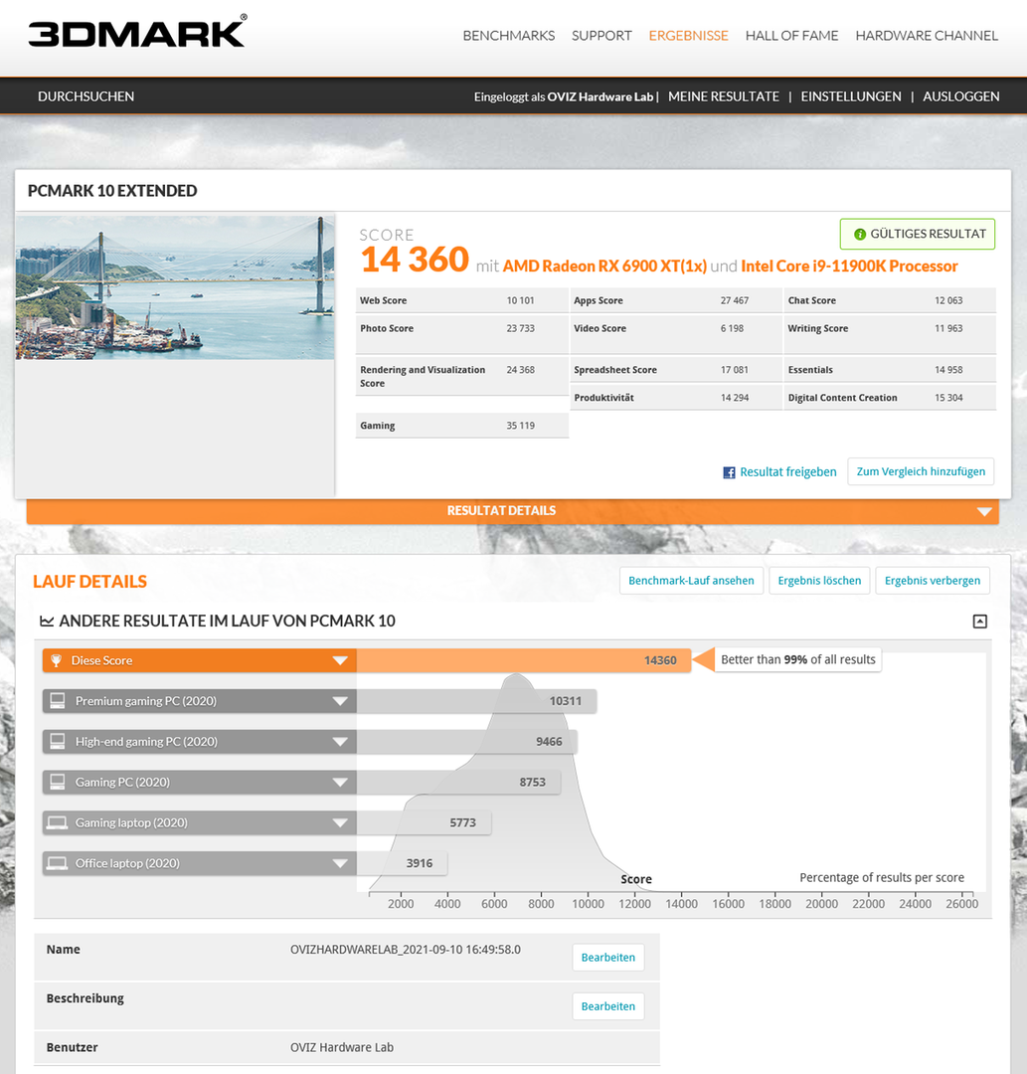Click the Photo Score row
The height and width of the screenshot is (1074, 1027).
(462, 335)
